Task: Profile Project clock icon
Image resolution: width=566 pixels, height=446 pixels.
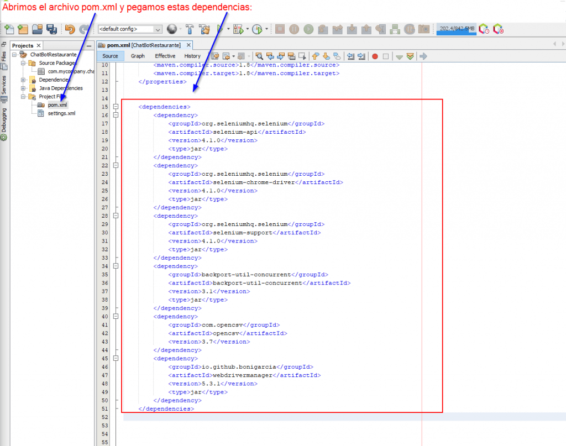Action: 257,29
